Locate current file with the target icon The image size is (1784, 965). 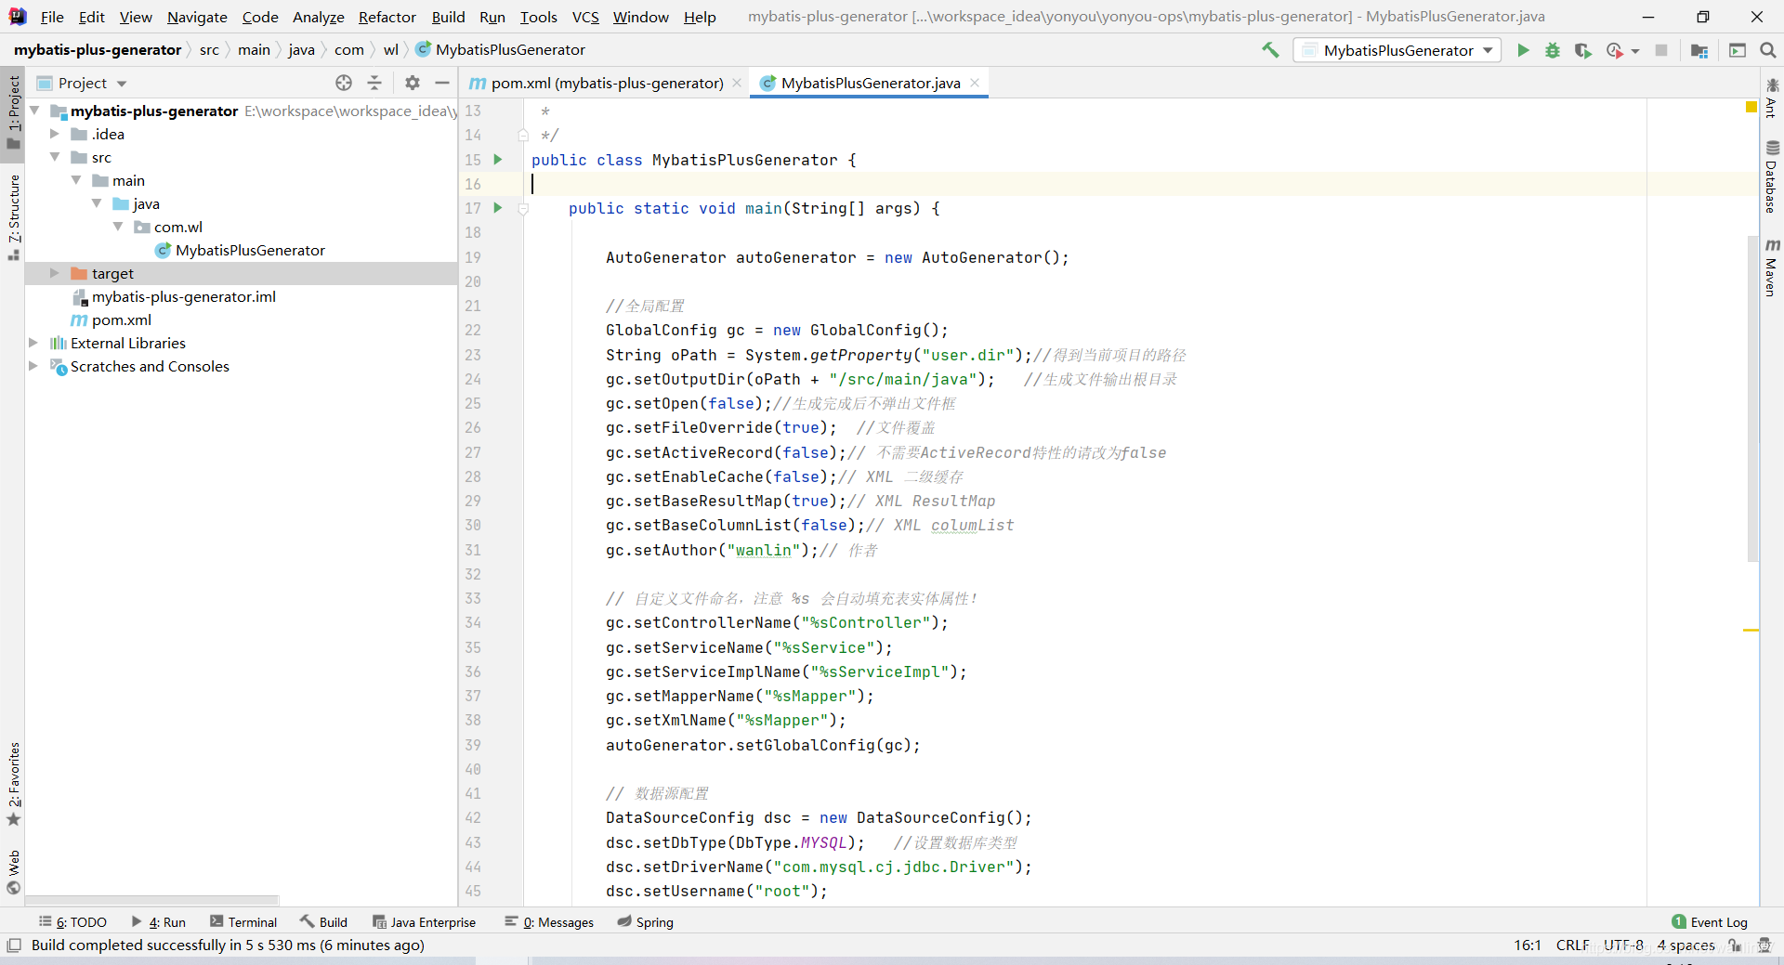(344, 83)
